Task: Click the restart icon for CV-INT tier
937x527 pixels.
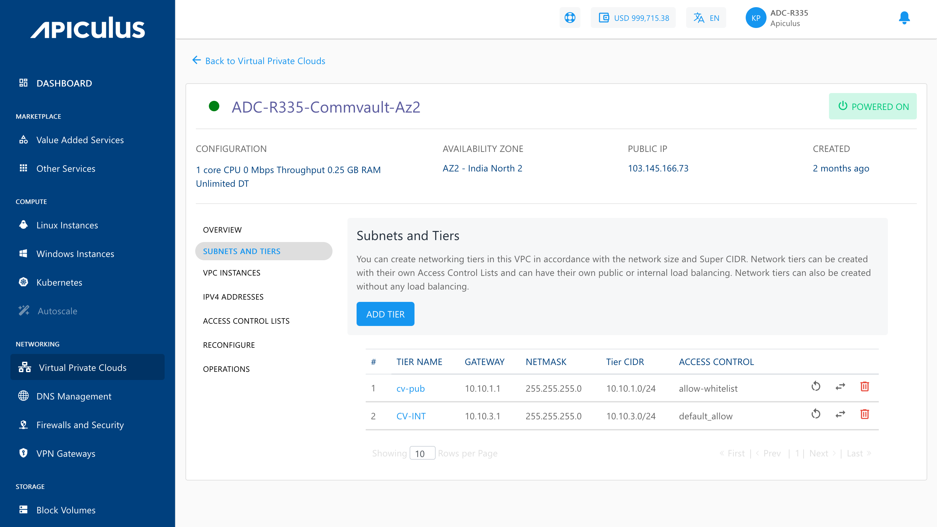Action: 816,414
